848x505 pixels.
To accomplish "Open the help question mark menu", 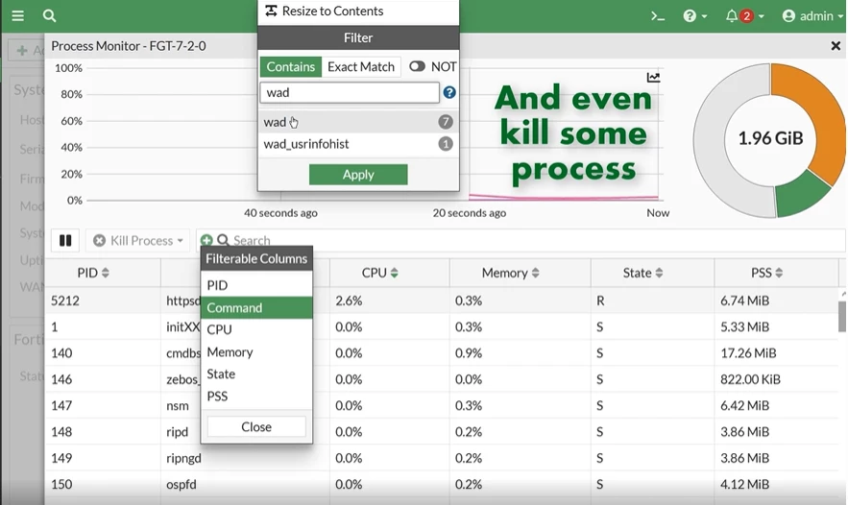I will pyautogui.click(x=695, y=16).
